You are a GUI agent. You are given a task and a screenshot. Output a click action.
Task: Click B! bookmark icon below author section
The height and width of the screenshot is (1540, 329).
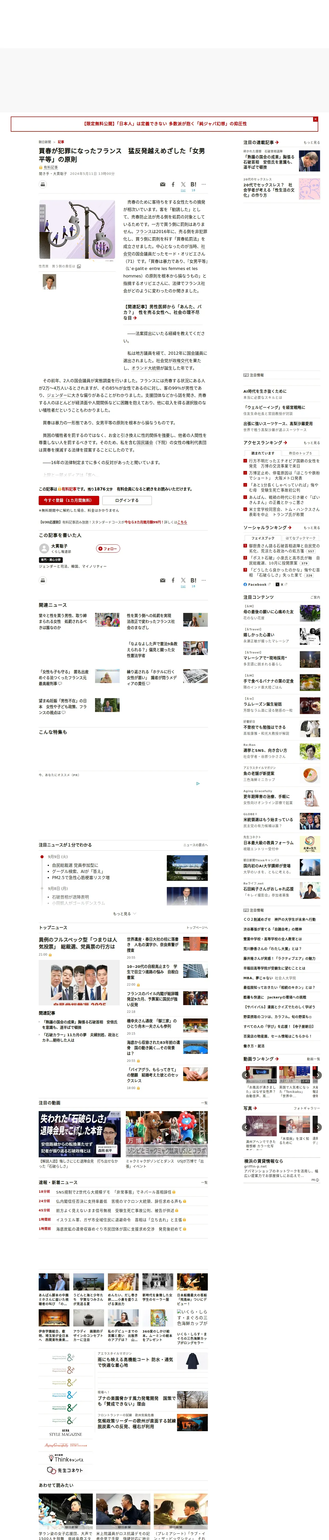pyautogui.click(x=193, y=581)
